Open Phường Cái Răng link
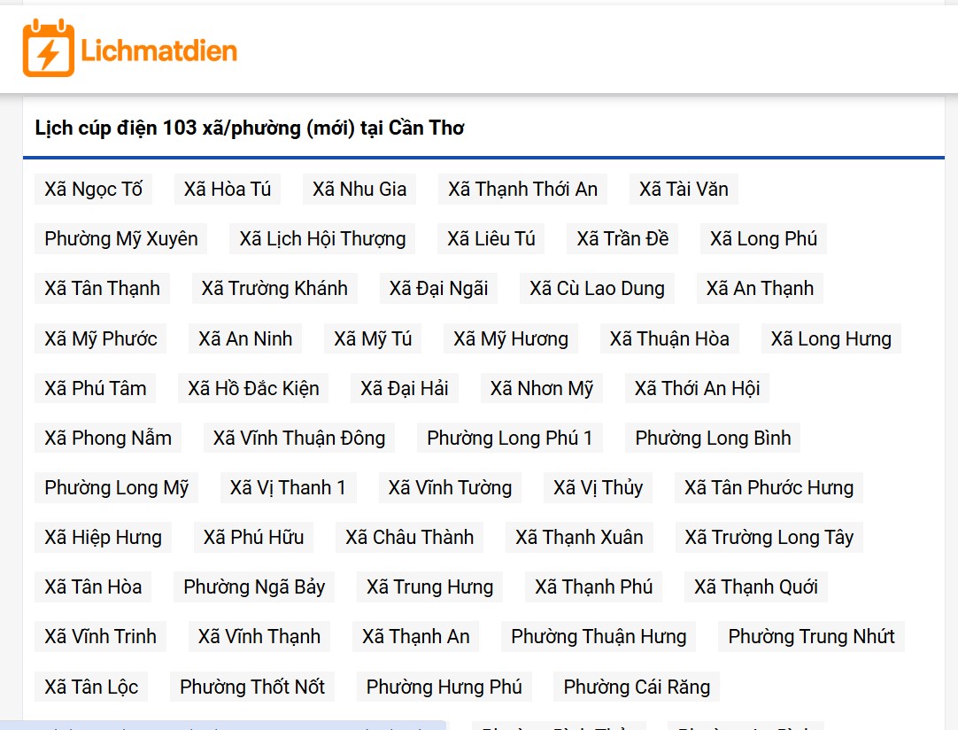This screenshot has height=730, width=958. click(637, 687)
